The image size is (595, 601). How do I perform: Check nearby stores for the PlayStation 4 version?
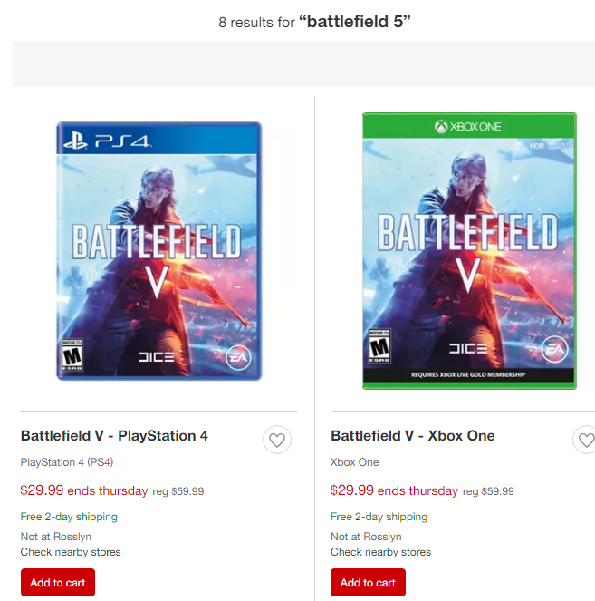(71, 552)
